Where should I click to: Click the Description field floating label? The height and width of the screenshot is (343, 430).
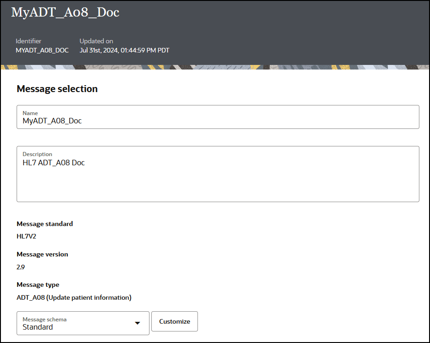pos(37,154)
